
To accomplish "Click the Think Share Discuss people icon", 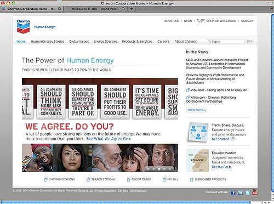I will pyautogui.click(x=198, y=132).
